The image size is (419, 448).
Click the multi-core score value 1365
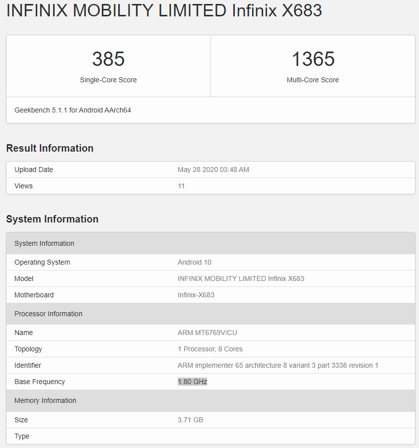point(313,59)
